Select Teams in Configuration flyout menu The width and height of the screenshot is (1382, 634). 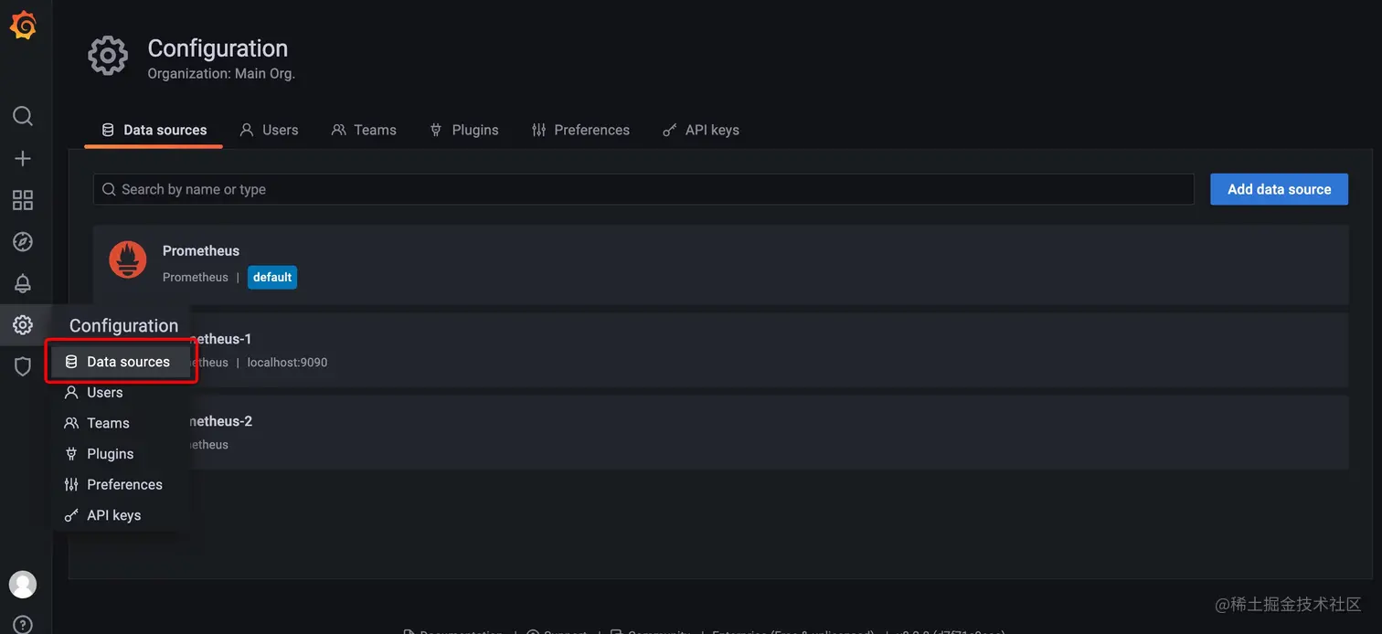click(121, 423)
